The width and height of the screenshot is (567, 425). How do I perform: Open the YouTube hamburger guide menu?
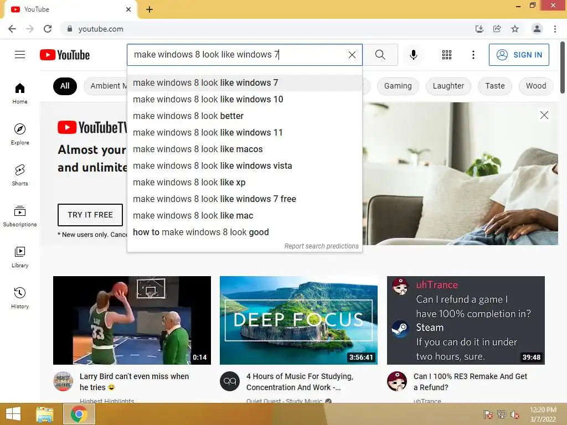click(20, 55)
